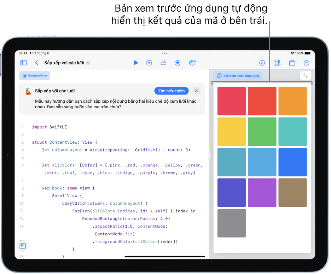Tap the battery indicator in status bar

pos(308,53)
